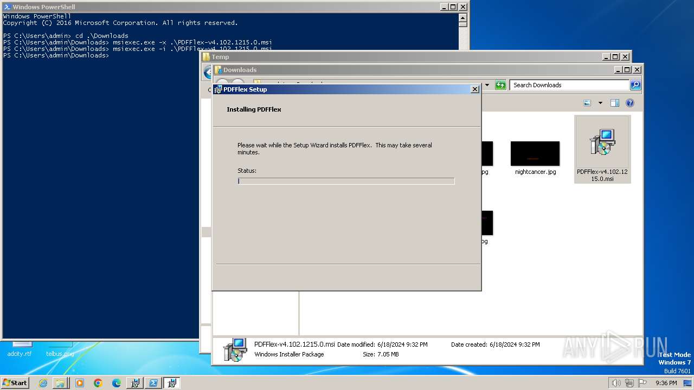
Task: Click the search magnifier button in Downloads
Action: coord(635,85)
